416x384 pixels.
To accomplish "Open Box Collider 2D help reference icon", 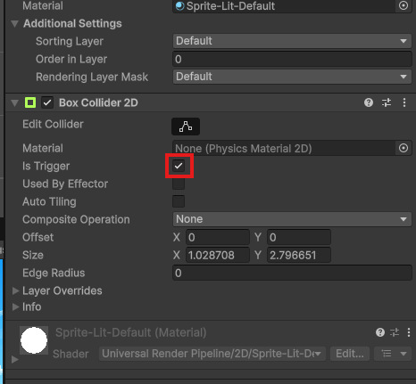I will pos(369,102).
